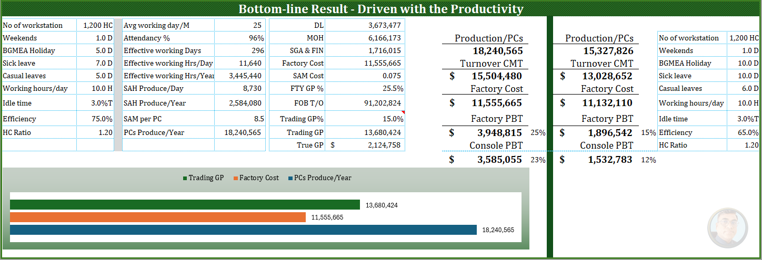Select the Turnover CMT amount 13,028,652

(x=607, y=76)
